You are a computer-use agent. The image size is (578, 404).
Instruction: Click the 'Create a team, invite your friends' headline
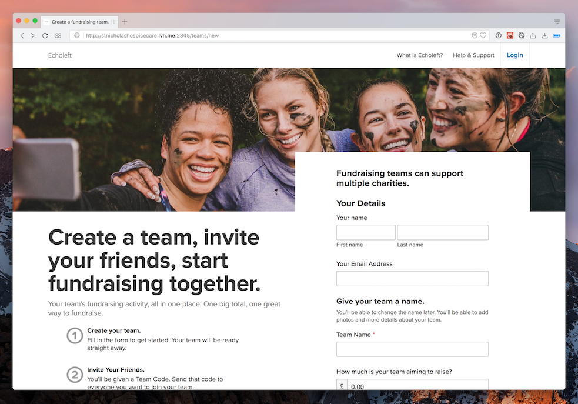point(154,261)
